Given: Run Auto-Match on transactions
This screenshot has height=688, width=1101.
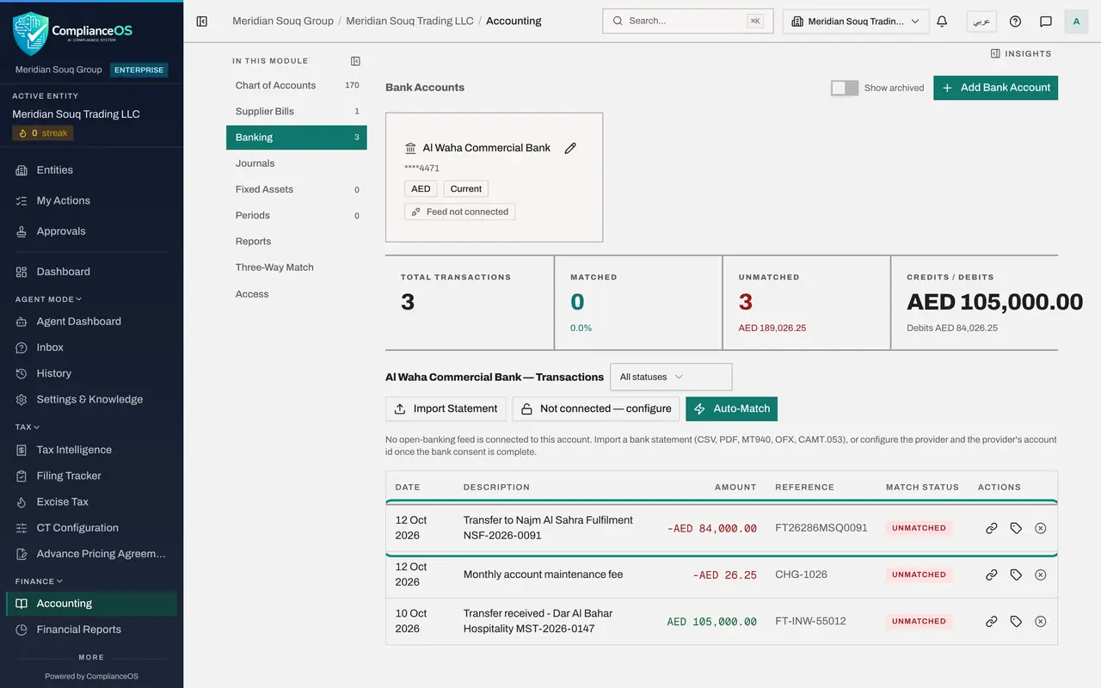Looking at the screenshot, I should [x=731, y=408].
